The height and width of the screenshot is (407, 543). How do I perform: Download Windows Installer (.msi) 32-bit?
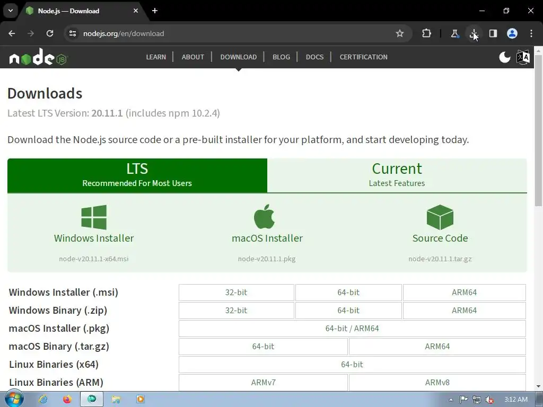pos(236,293)
